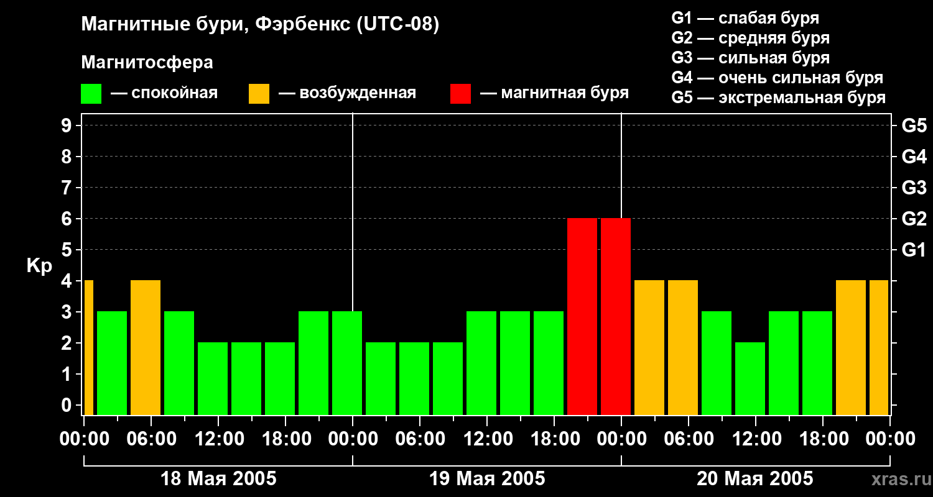The height and width of the screenshot is (497, 933).
Task: Click the green Kp 3 bar at 03:00 on 18 Мая
Action: click(x=112, y=363)
